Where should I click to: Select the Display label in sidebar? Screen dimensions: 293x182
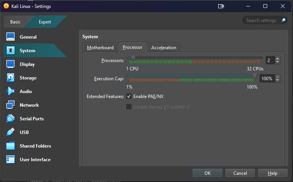click(x=27, y=64)
